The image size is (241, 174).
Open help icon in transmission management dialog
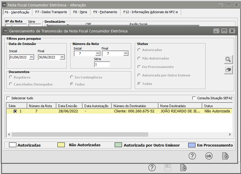point(192,156)
